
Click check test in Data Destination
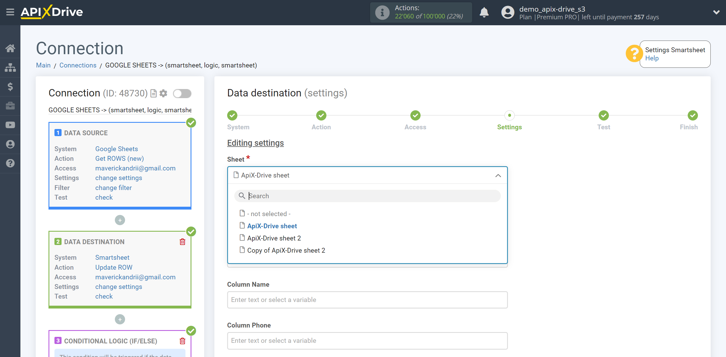coord(104,296)
